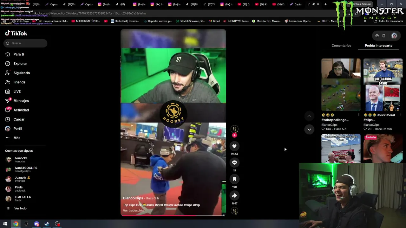Save the video with bookmark icon
The image size is (406, 228).
click(x=234, y=179)
